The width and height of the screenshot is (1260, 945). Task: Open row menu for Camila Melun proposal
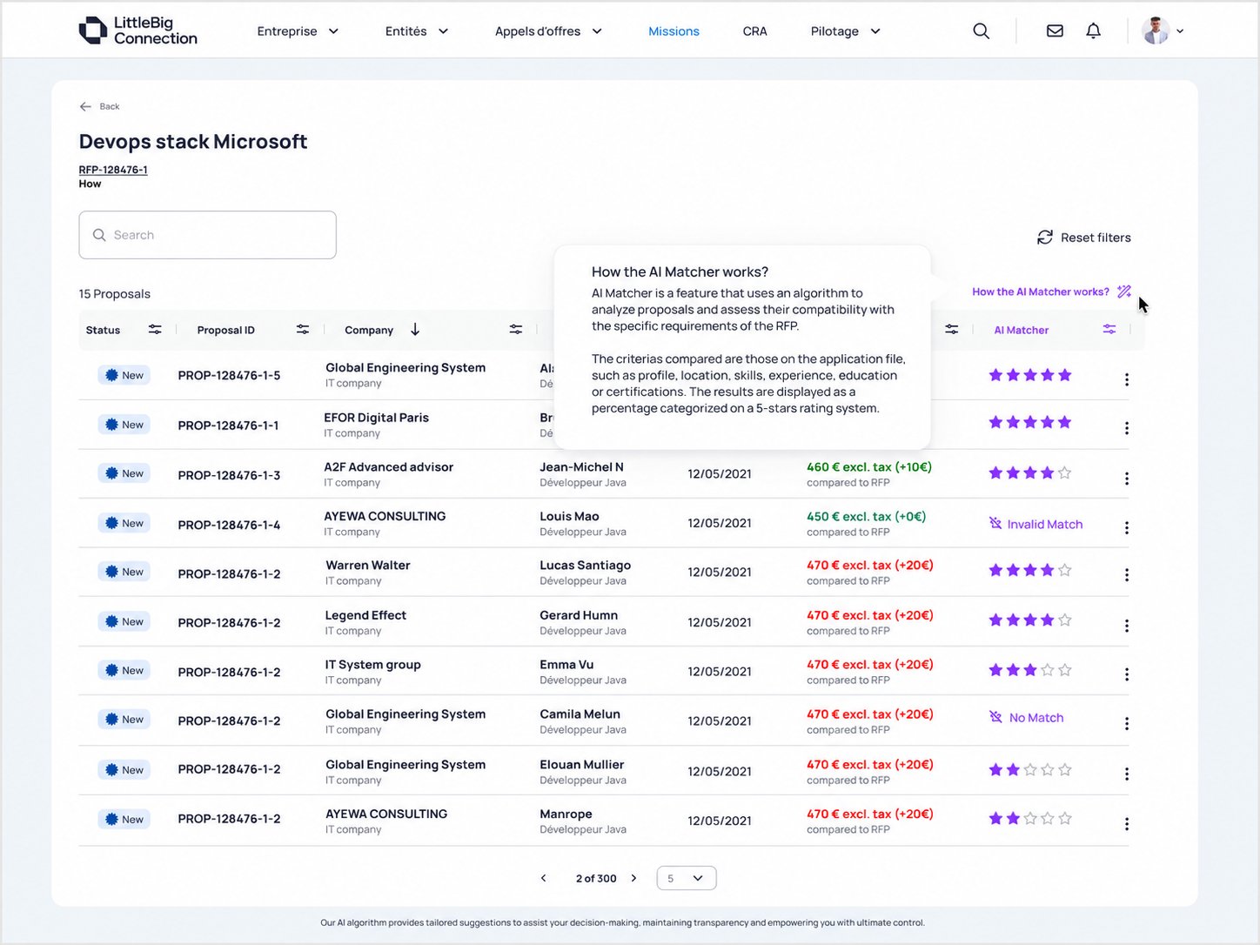(1127, 724)
